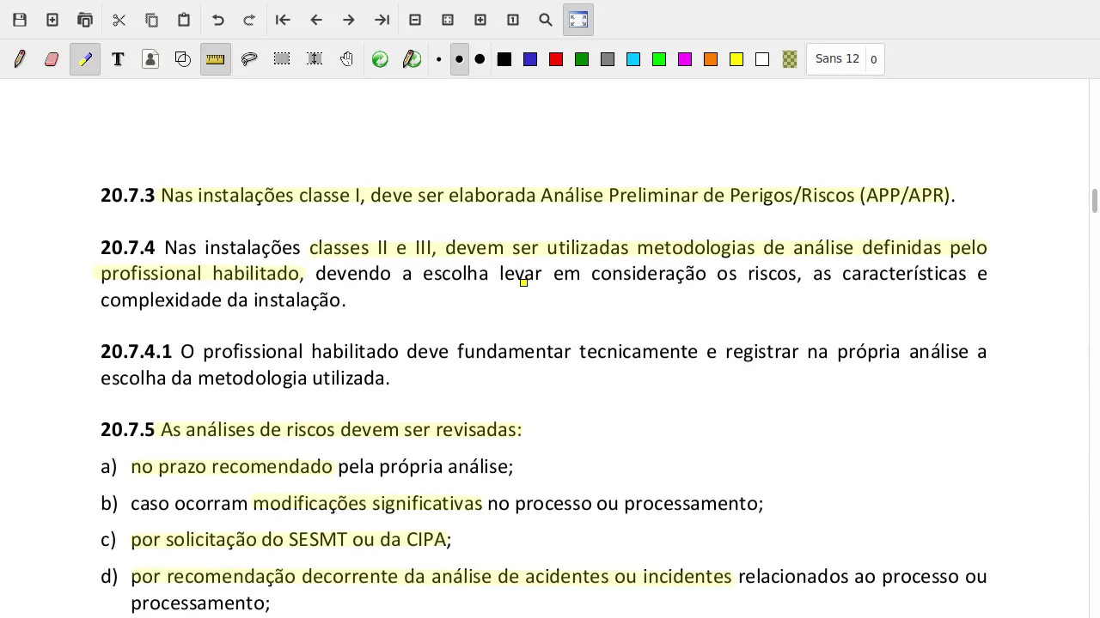Zoom out with the minus icon
Image resolution: width=1100 pixels, height=618 pixels.
pyautogui.click(x=415, y=20)
